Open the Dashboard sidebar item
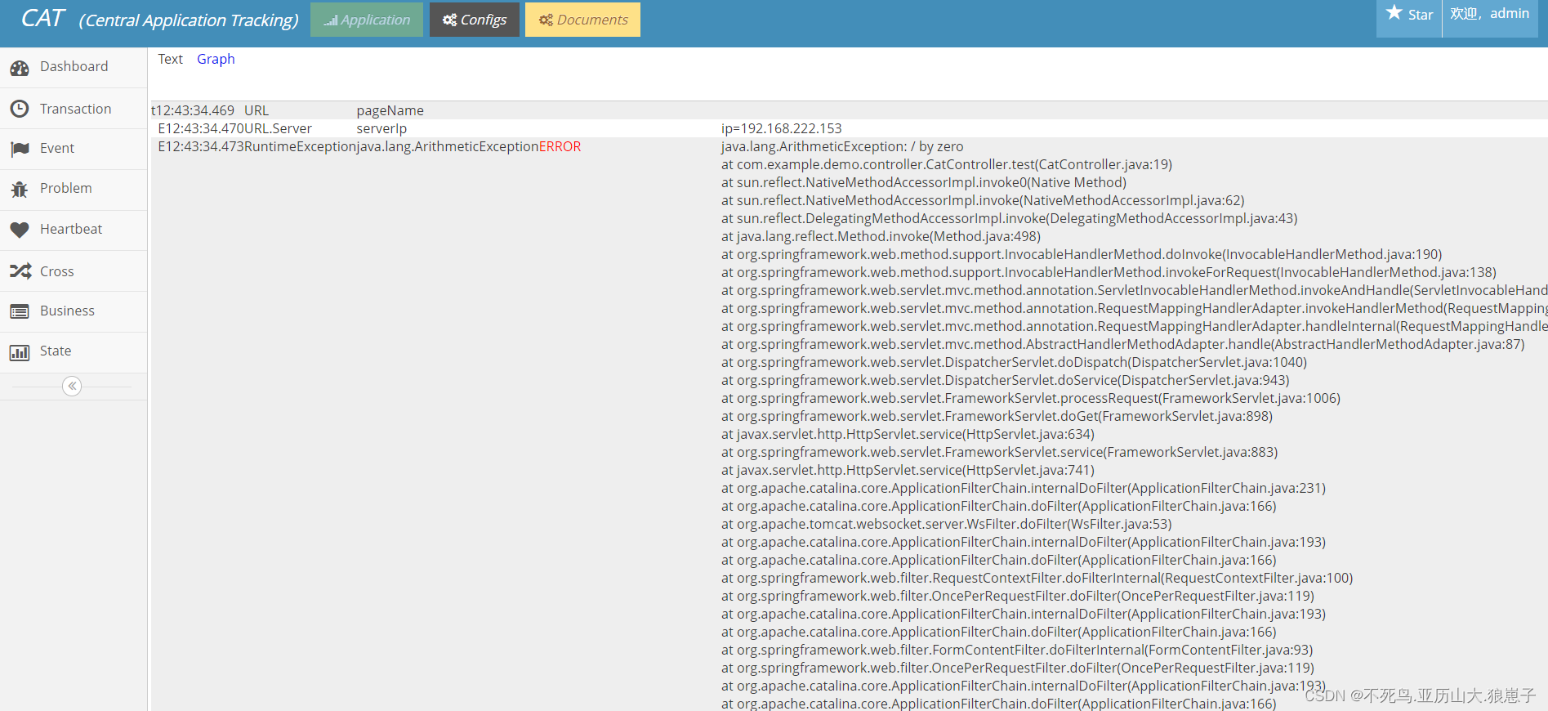Screen dimensions: 1548x711 coord(74,67)
